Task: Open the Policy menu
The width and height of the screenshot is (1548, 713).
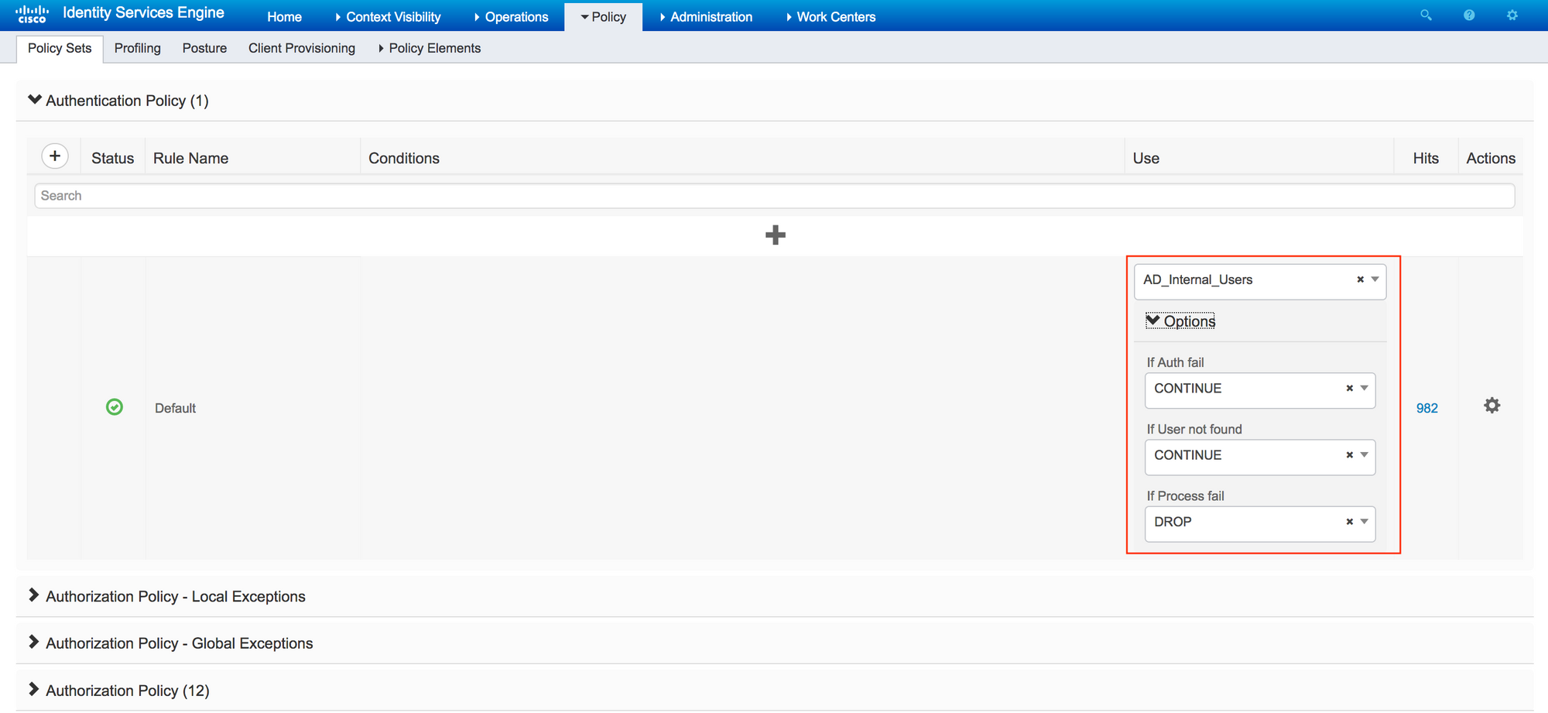Action: coord(604,16)
